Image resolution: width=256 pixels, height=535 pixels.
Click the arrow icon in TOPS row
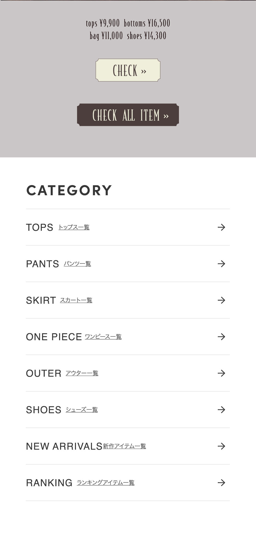(x=221, y=227)
